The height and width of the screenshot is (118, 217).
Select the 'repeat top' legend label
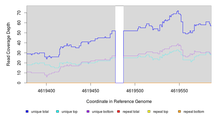(x=161, y=112)
